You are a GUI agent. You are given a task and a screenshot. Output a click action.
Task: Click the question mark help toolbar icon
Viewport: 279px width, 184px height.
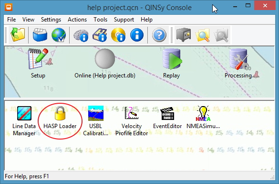click(x=159, y=35)
